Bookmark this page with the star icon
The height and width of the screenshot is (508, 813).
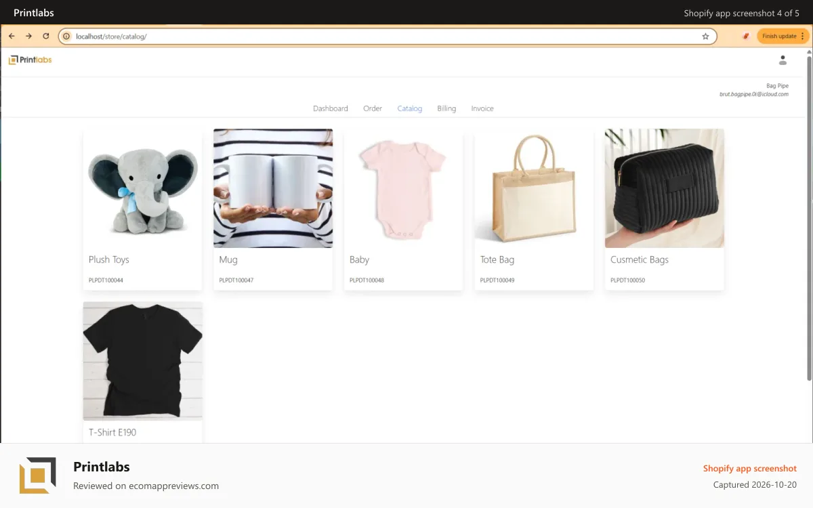coord(705,37)
